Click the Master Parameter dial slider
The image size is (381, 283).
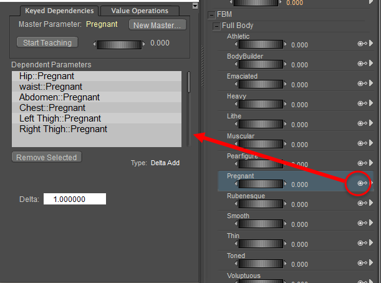tap(119, 45)
